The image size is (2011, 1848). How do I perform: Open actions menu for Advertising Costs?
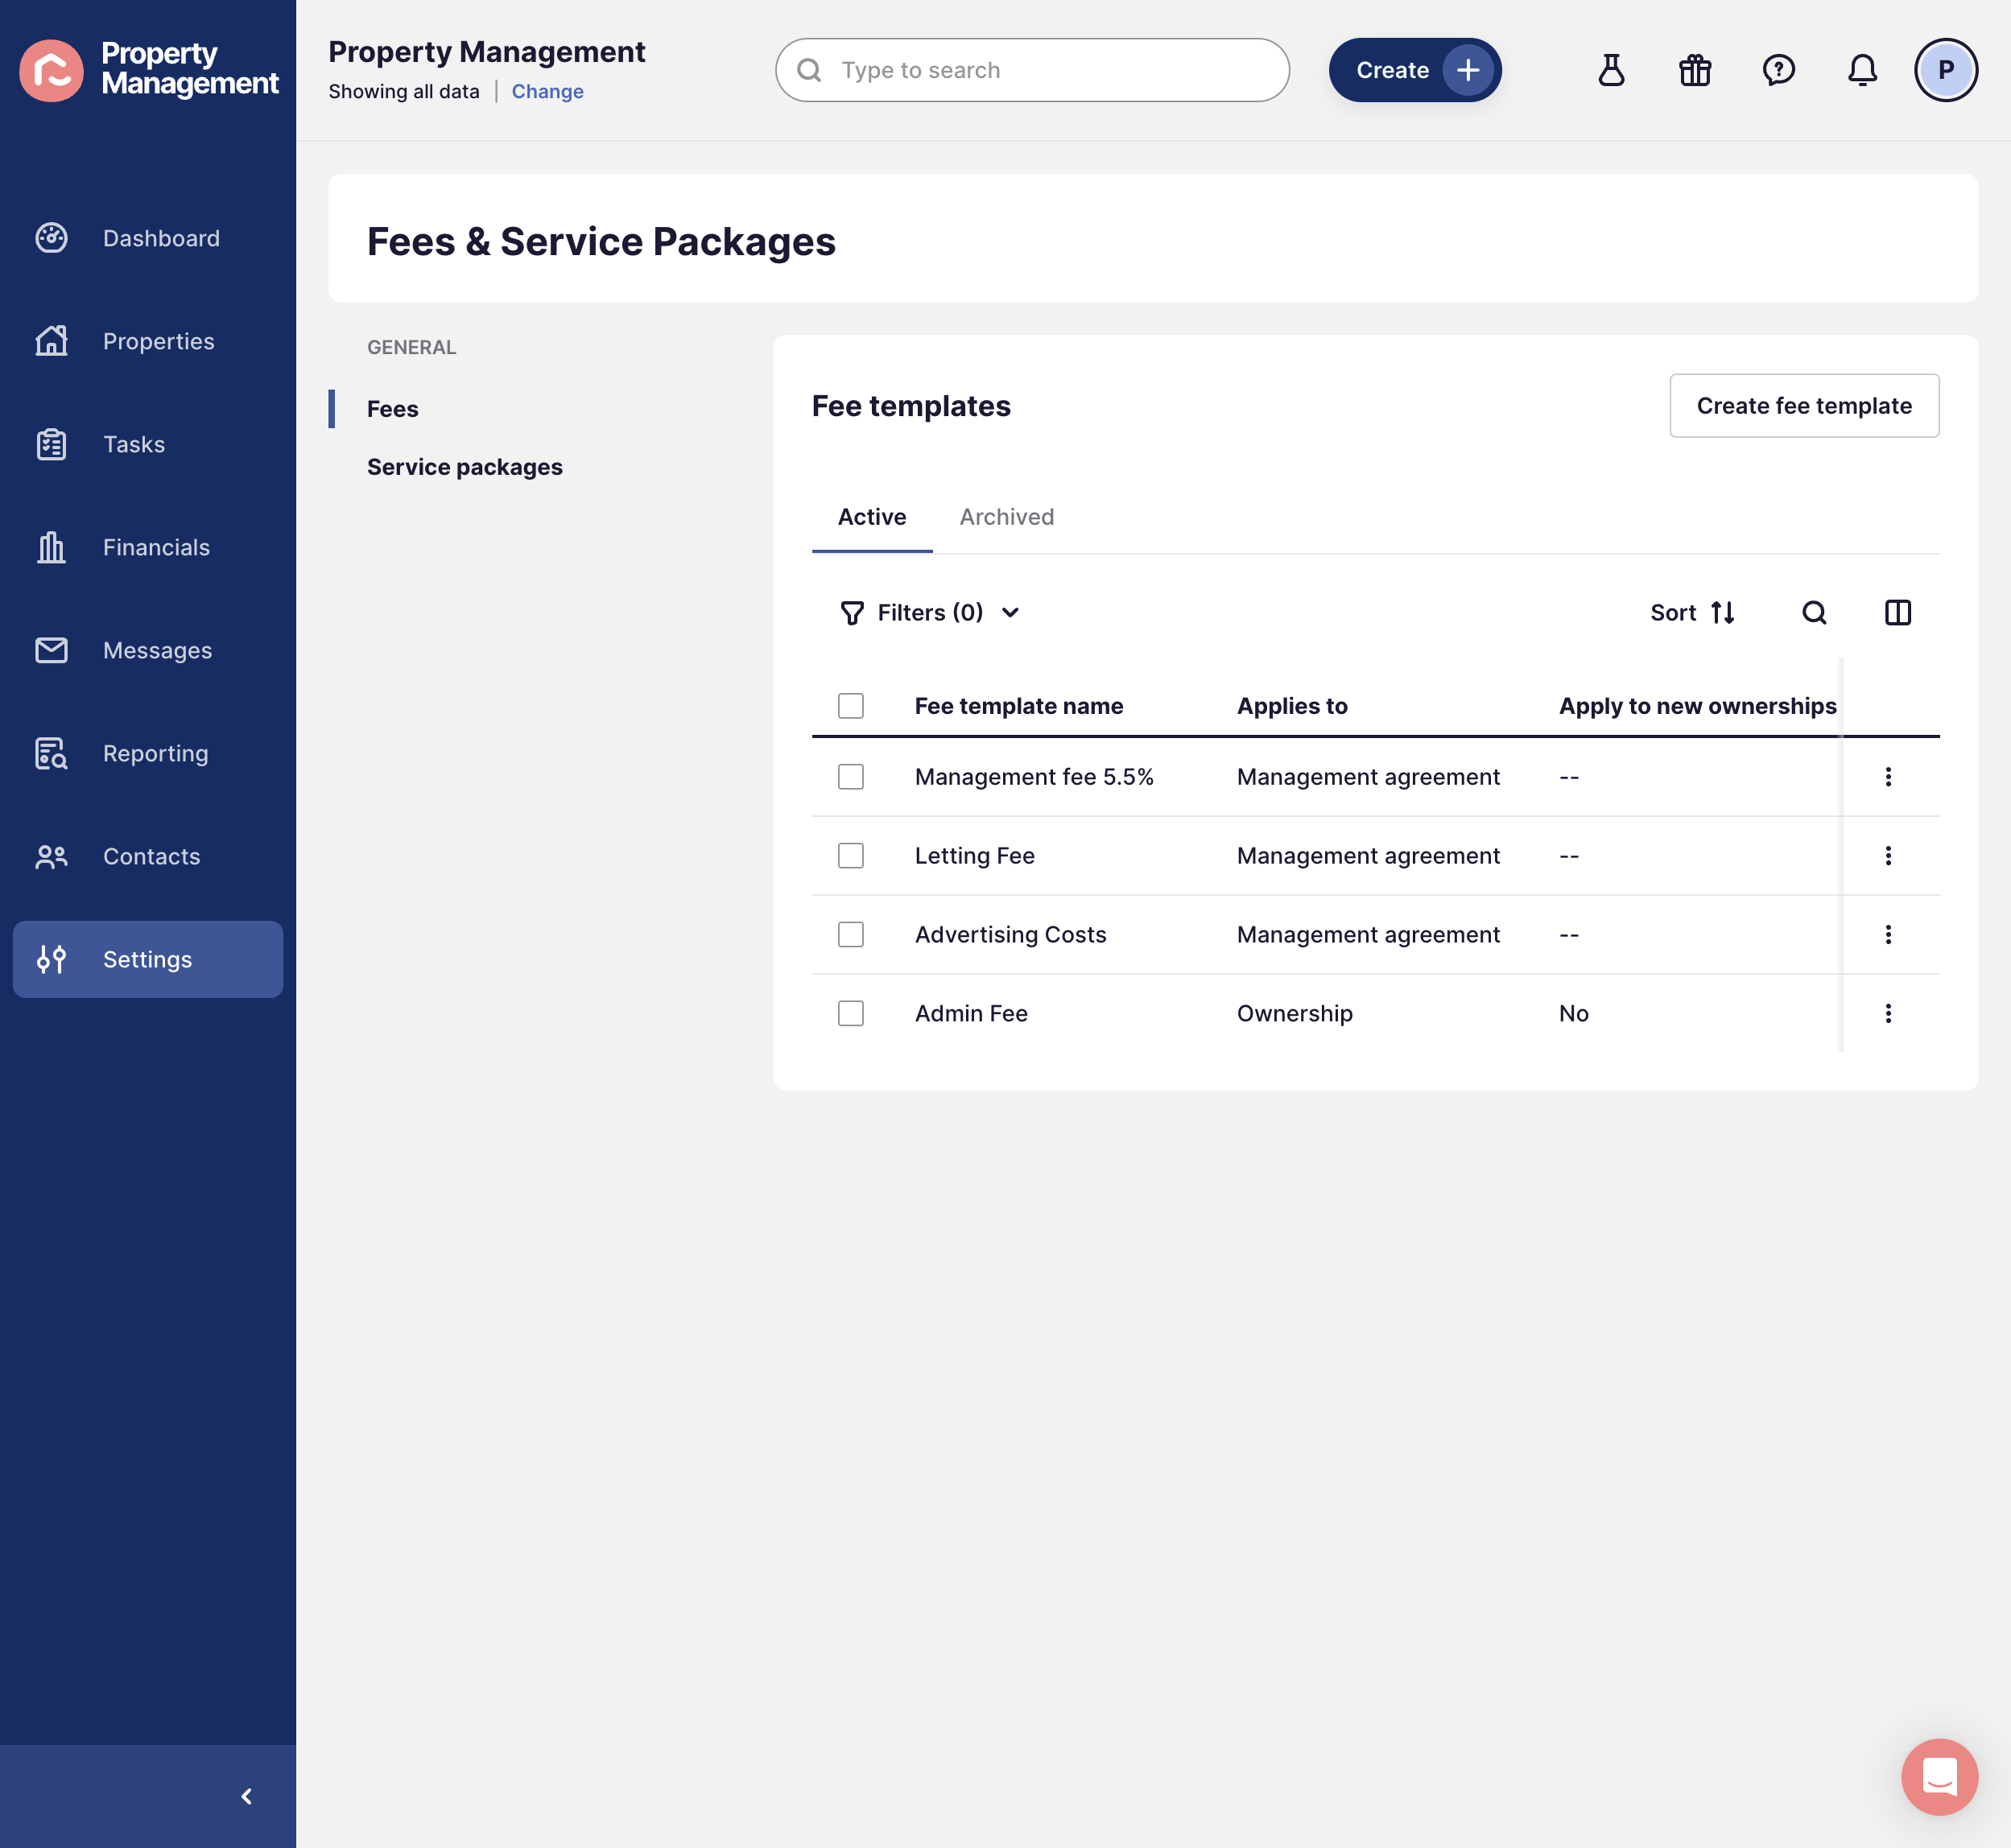tap(1888, 934)
